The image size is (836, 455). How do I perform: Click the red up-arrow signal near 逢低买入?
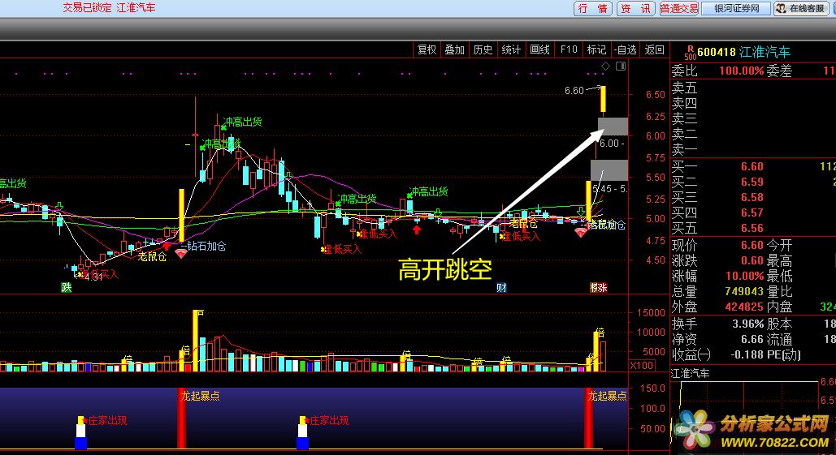(417, 230)
